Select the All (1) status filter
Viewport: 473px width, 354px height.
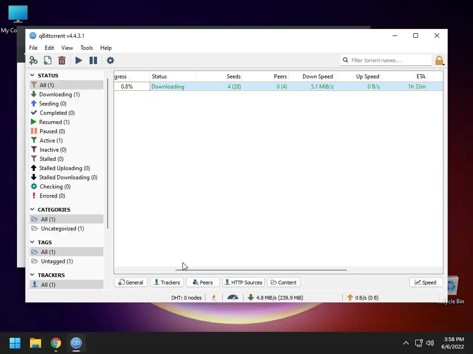(67, 85)
